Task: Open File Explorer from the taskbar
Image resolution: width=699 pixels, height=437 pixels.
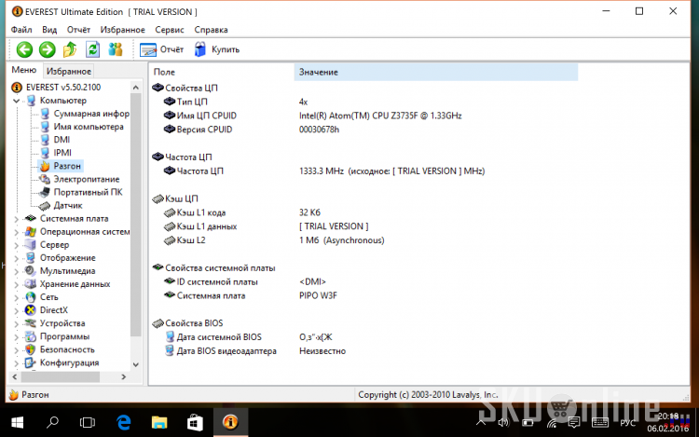Action: pyautogui.click(x=159, y=422)
